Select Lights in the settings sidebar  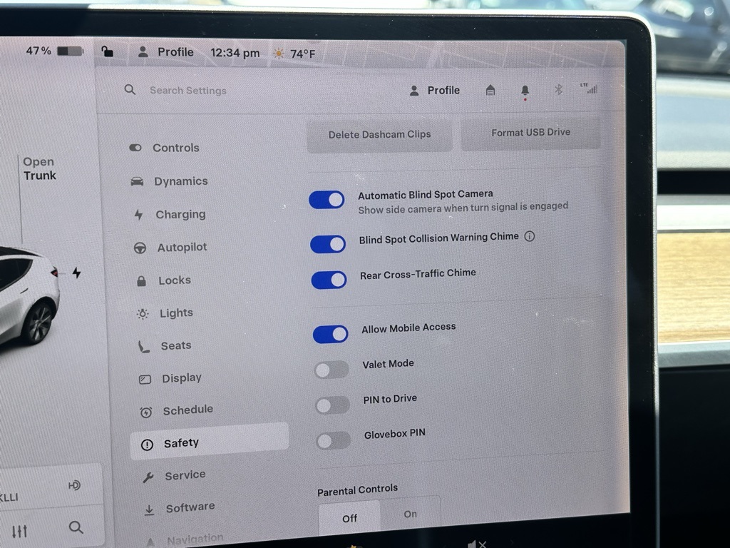click(165, 313)
